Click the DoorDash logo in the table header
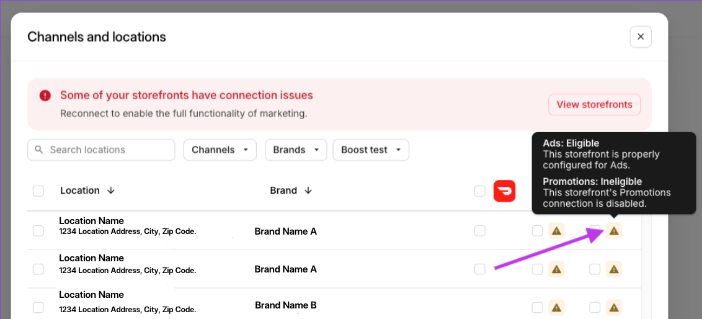 (504, 191)
